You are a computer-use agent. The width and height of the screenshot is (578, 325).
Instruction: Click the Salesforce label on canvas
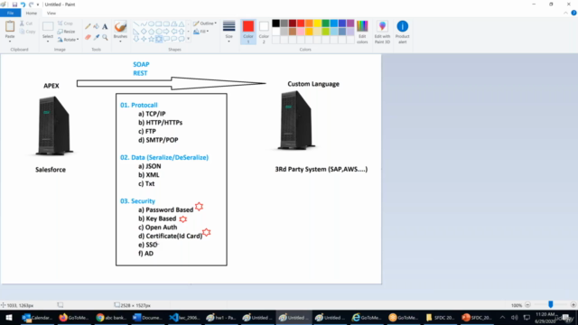51,170
